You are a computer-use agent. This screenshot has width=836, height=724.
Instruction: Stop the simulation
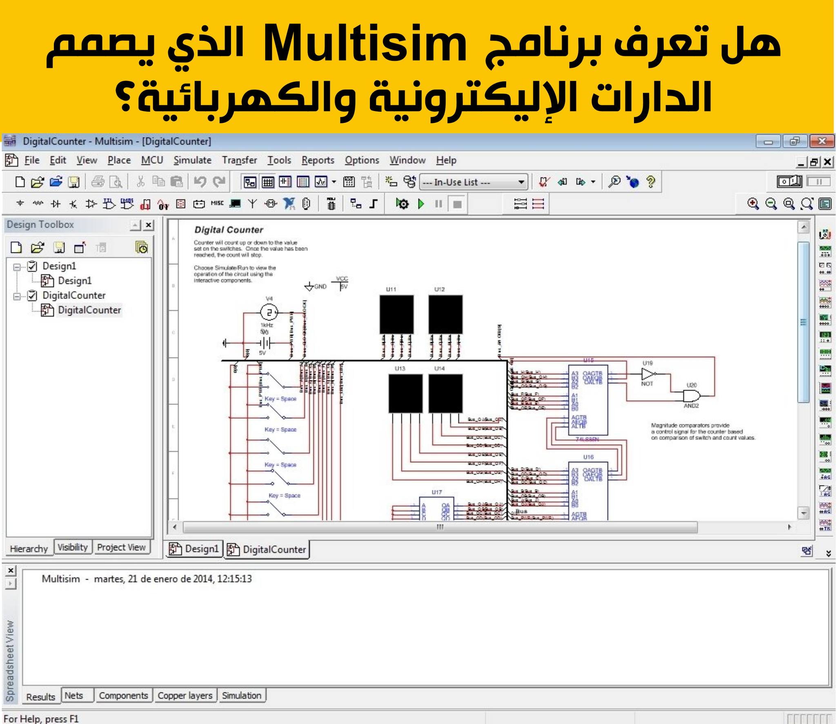457,204
